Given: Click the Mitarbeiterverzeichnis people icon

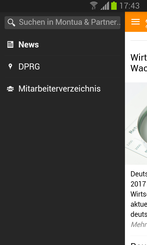Looking at the screenshot, I should [x=10, y=89].
